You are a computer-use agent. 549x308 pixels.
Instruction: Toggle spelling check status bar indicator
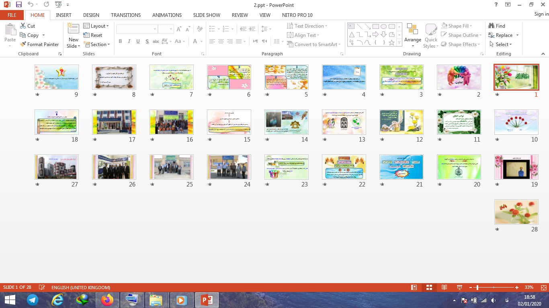[42, 288]
